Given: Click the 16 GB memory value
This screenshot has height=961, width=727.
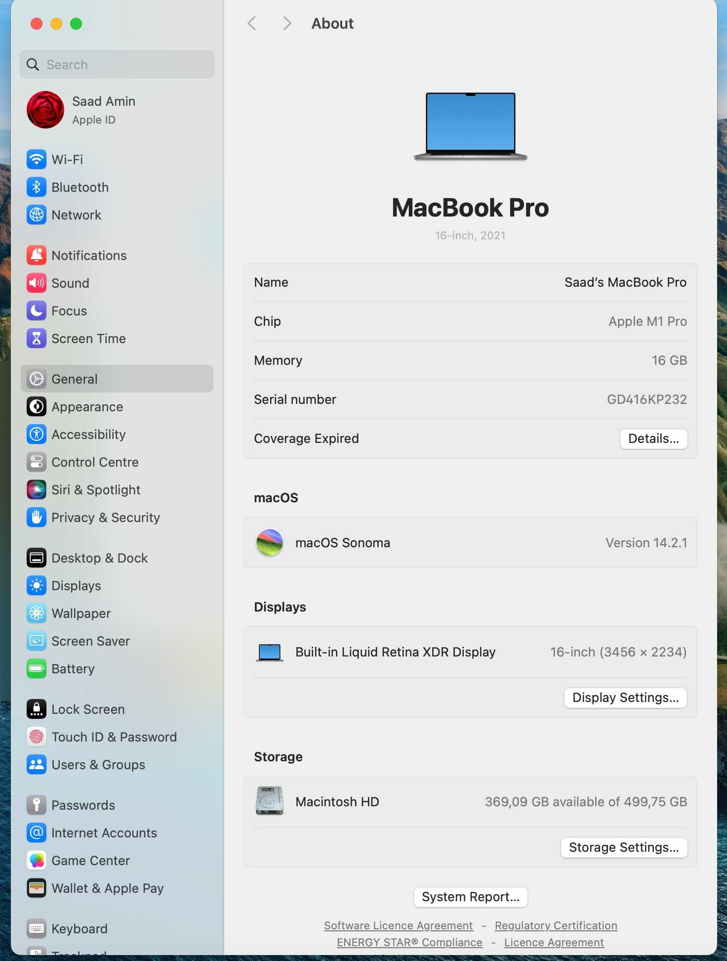Looking at the screenshot, I should 669,360.
